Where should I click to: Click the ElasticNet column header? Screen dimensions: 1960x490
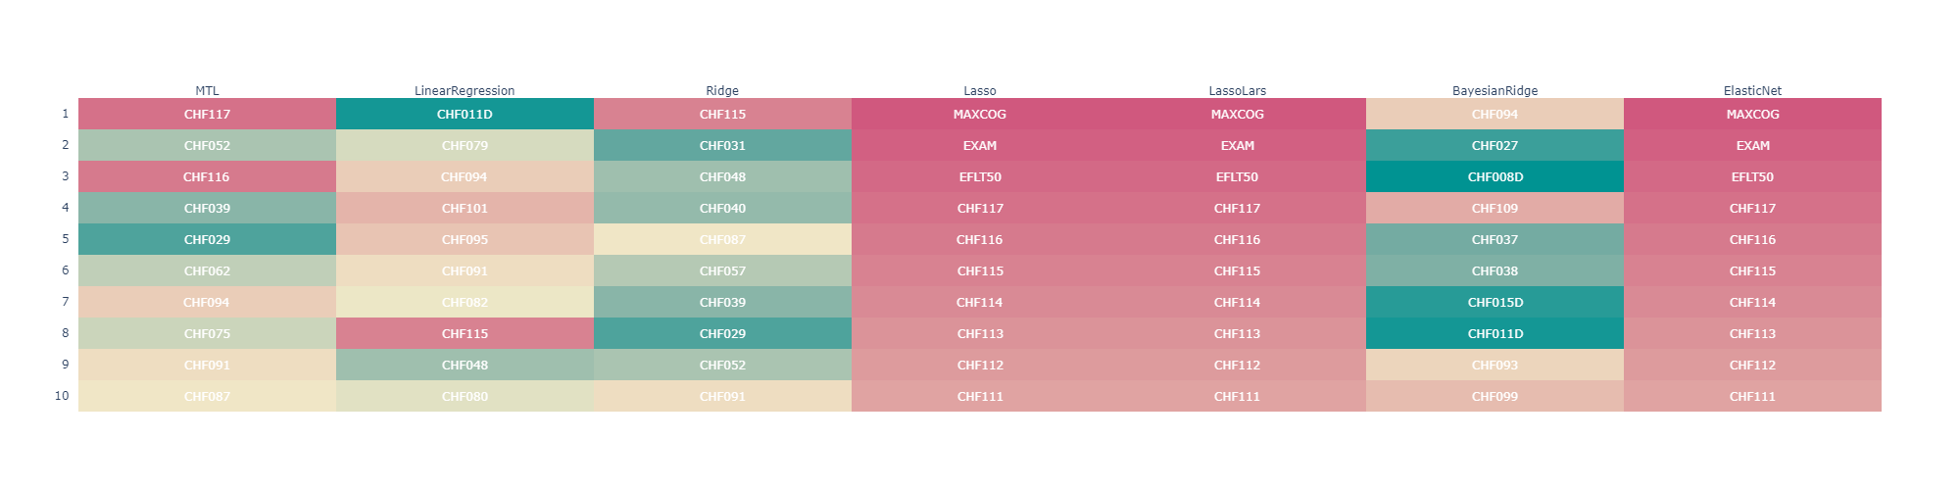tap(1752, 90)
